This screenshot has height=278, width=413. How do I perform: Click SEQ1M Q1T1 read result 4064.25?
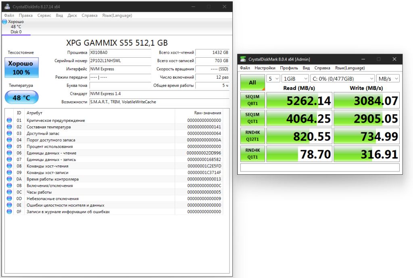click(x=299, y=118)
